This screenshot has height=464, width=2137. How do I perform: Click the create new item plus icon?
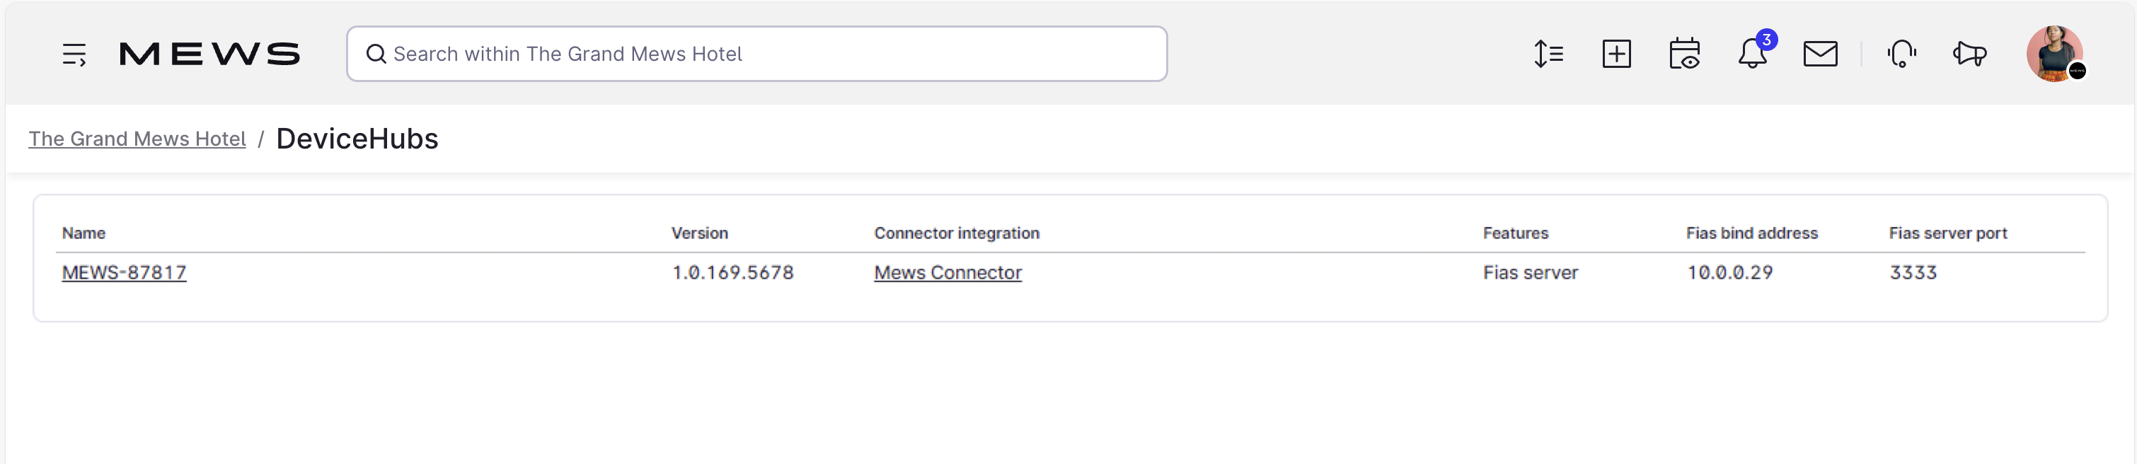point(1616,53)
